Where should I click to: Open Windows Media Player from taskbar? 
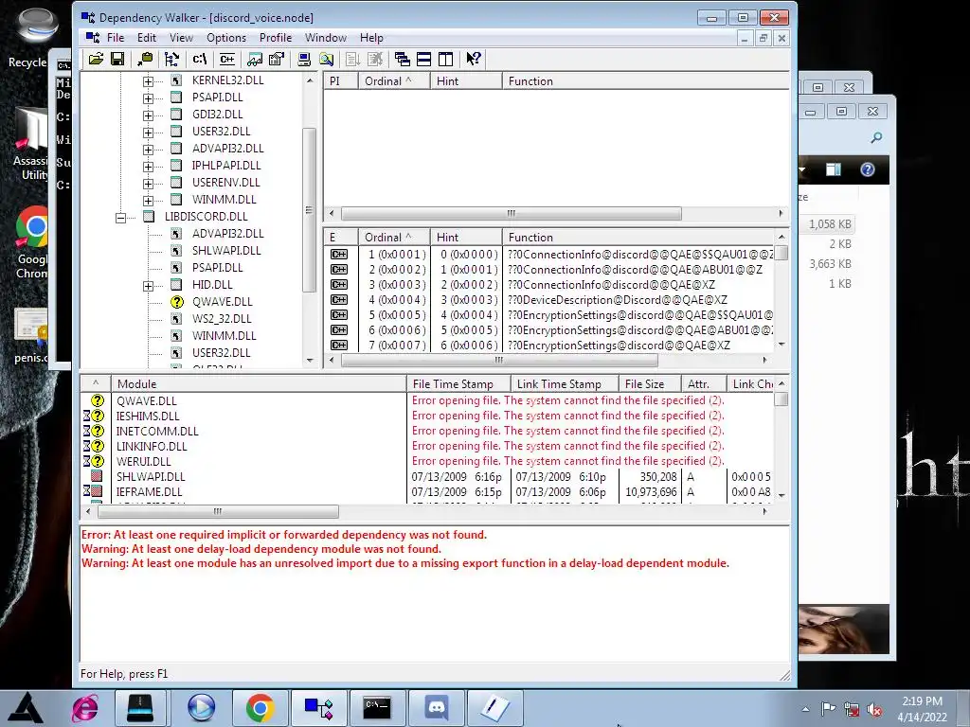click(201, 708)
